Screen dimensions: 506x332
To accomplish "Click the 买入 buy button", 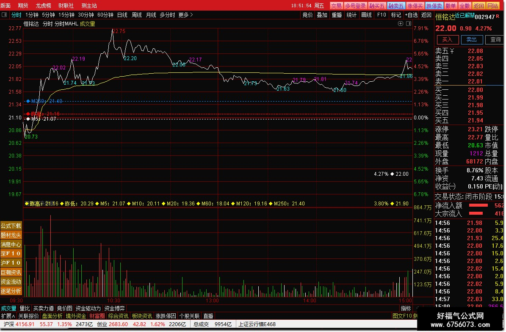I will [448, 40].
